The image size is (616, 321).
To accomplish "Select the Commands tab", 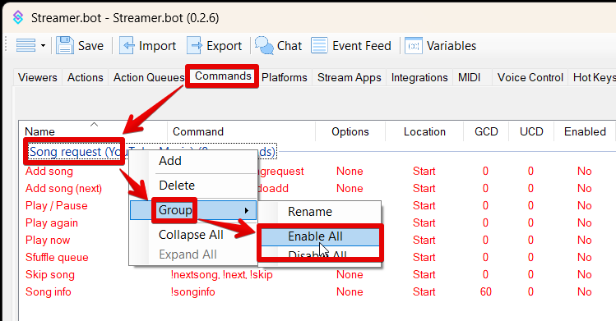I will tap(223, 76).
